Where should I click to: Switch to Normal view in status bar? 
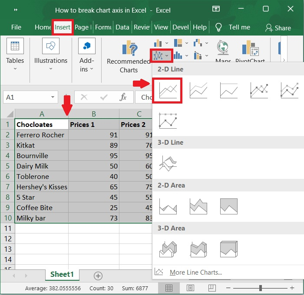[x=169, y=288]
